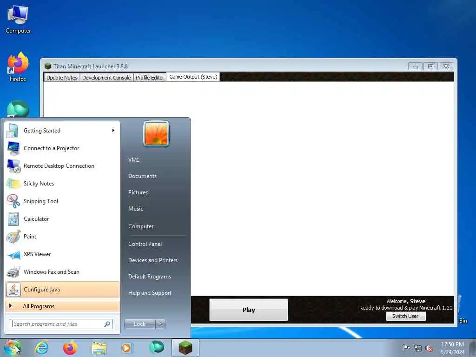
Task: Start the Snipping Tool scissors icon
Action: 13,201
